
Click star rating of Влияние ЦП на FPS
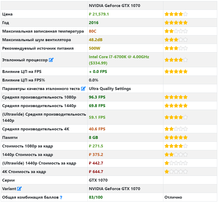coord(176,72)
